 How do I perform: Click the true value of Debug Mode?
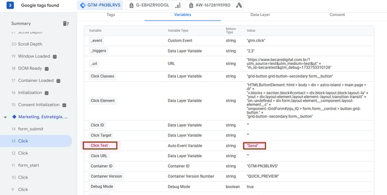point(250,186)
